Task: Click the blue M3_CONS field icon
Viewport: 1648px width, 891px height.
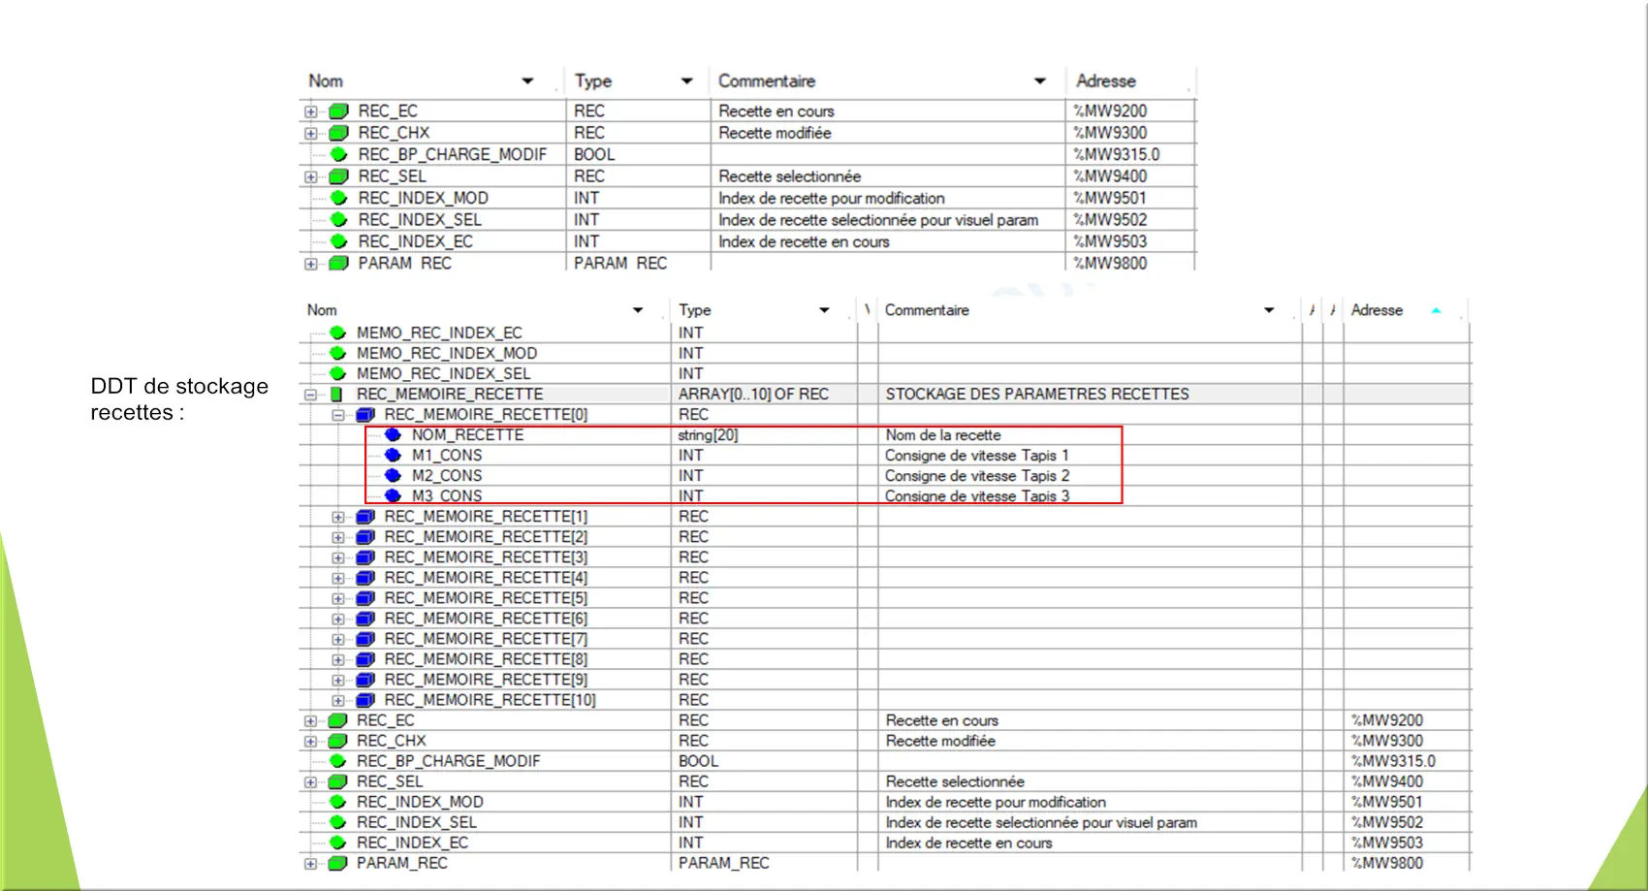Action: [393, 495]
